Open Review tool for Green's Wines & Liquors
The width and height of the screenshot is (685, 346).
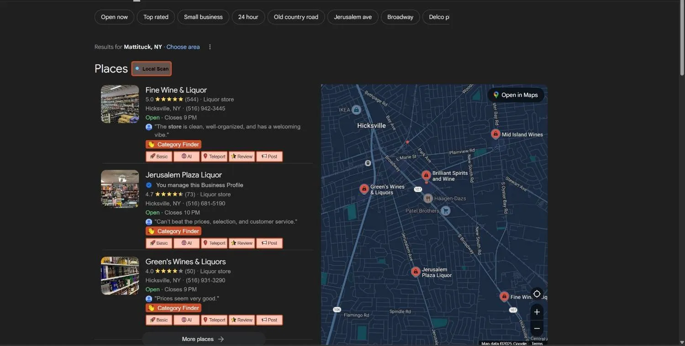[242, 320]
